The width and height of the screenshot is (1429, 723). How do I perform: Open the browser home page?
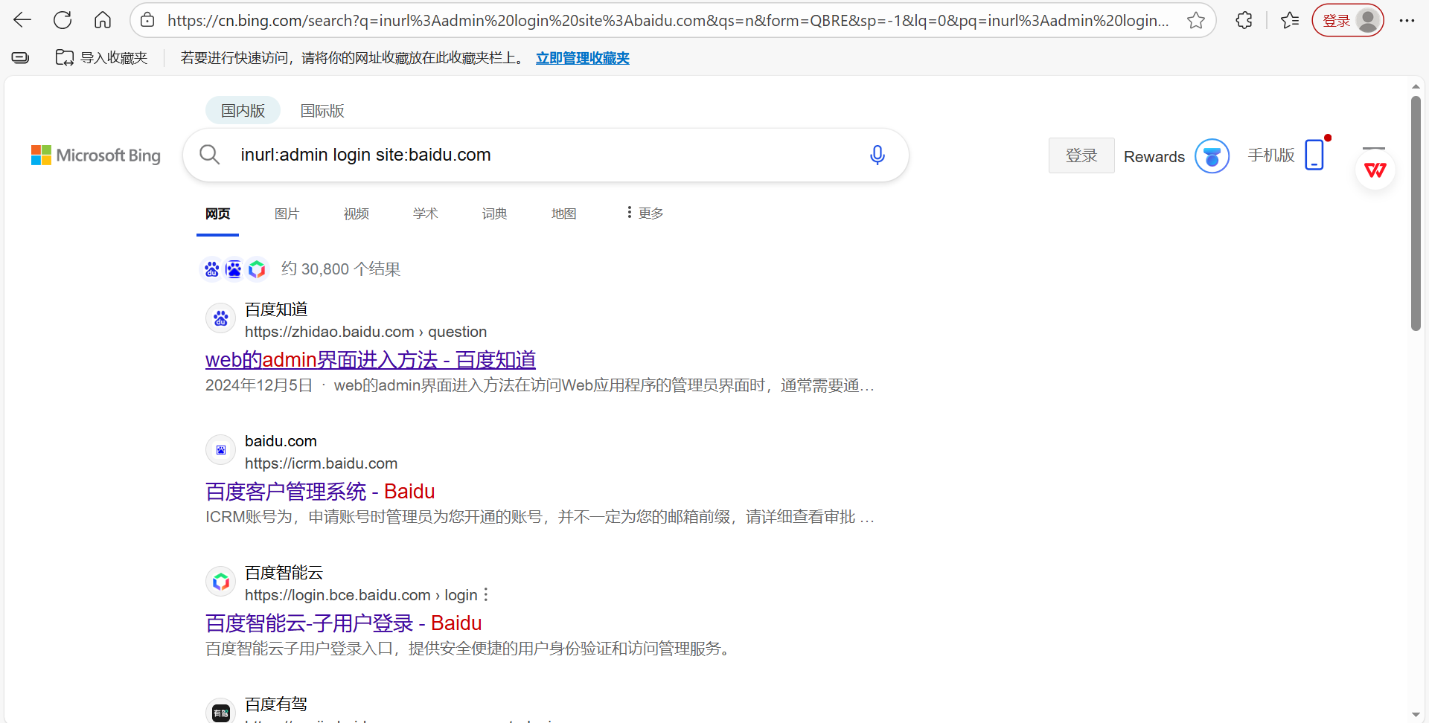click(x=103, y=20)
